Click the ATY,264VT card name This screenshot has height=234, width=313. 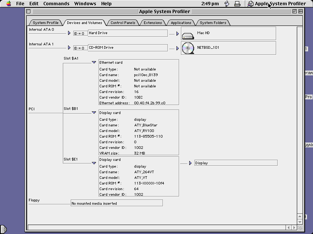(x=144, y=172)
